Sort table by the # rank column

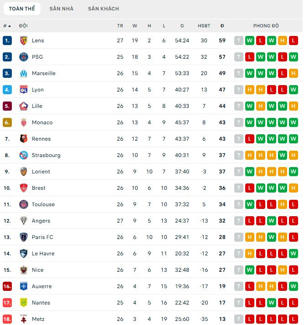(x=7, y=26)
